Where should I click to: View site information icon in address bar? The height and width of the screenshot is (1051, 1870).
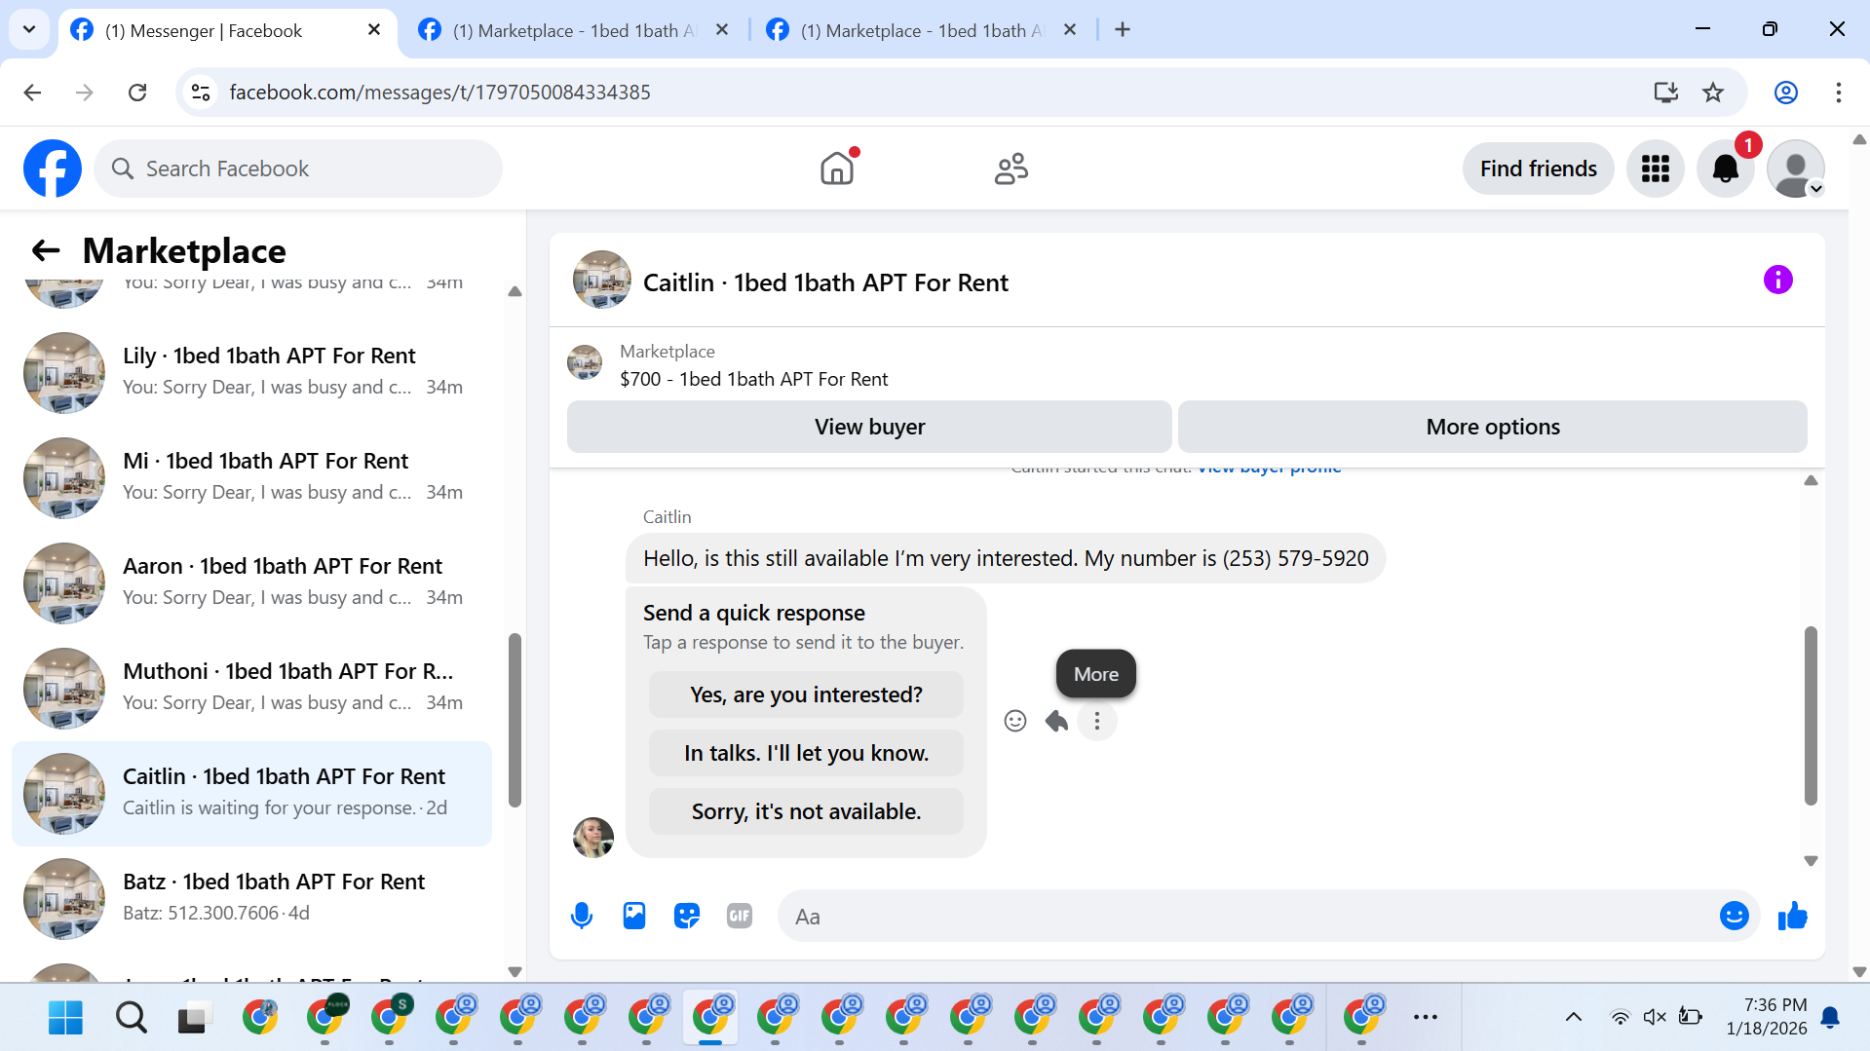coord(201,93)
